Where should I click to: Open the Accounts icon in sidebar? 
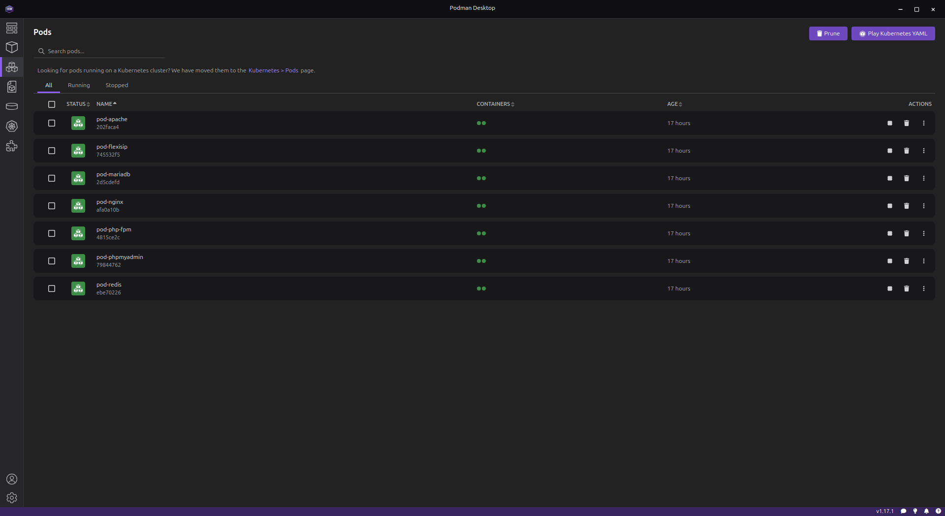point(12,479)
